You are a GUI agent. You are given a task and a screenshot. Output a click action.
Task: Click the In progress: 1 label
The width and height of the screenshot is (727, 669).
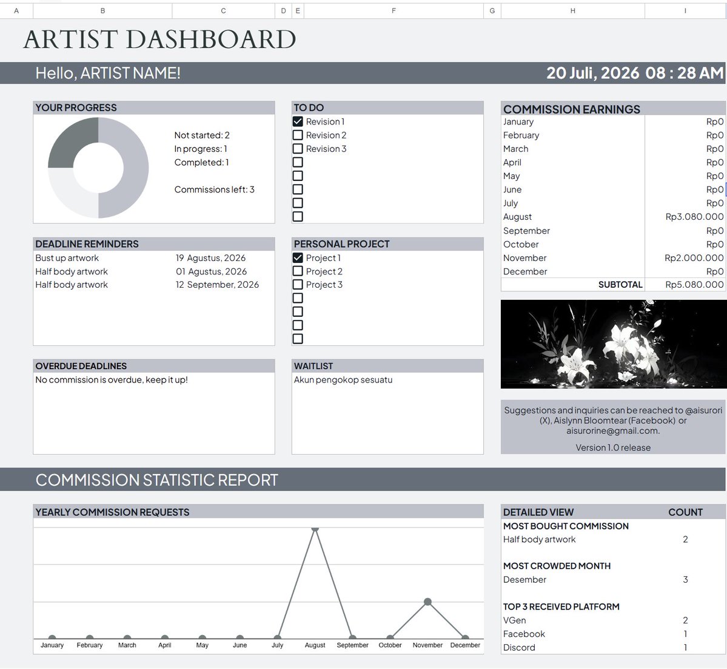coord(201,149)
